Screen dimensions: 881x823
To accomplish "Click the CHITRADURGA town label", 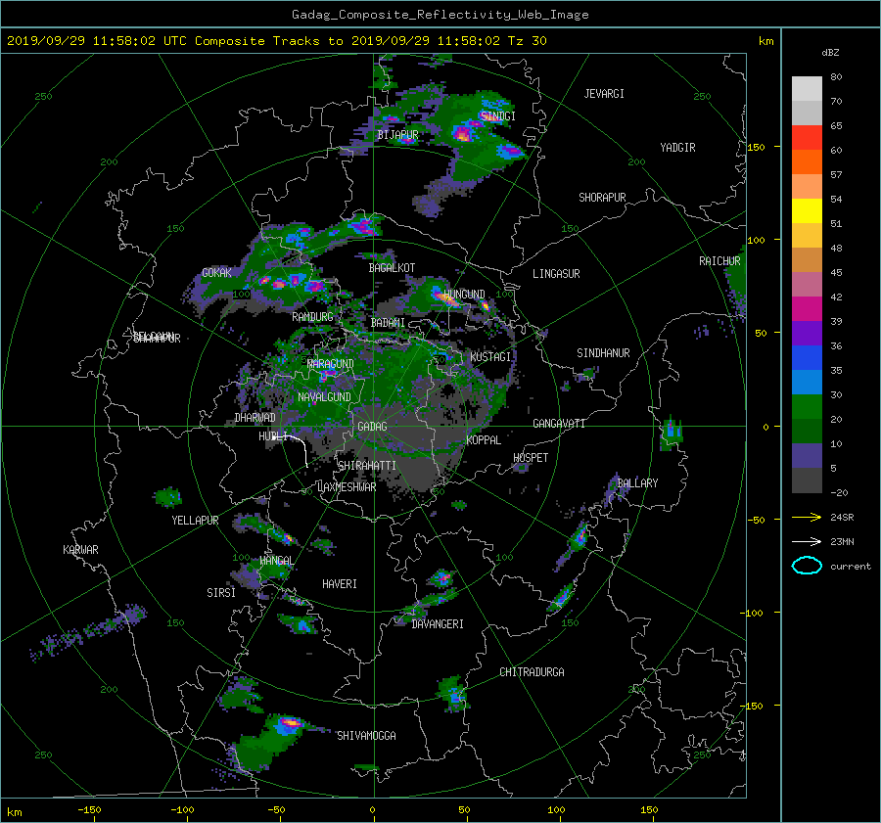I will click(x=533, y=672).
